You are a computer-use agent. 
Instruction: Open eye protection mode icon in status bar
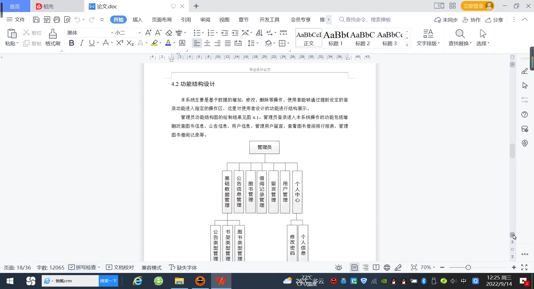(338, 267)
